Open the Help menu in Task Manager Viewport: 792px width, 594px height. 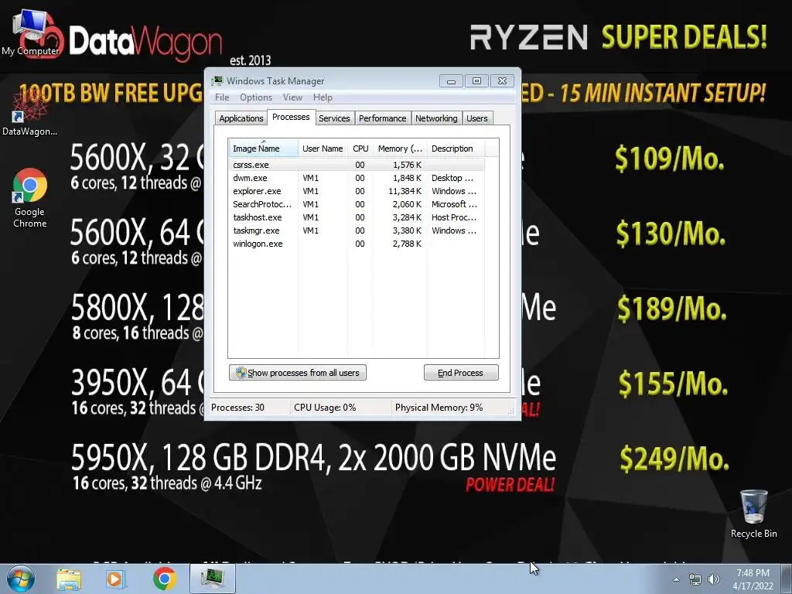[323, 97]
